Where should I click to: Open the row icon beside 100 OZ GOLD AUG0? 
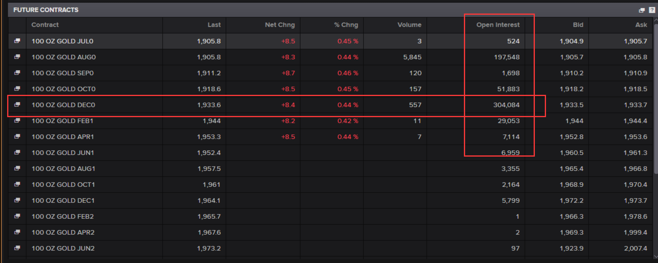click(17, 57)
